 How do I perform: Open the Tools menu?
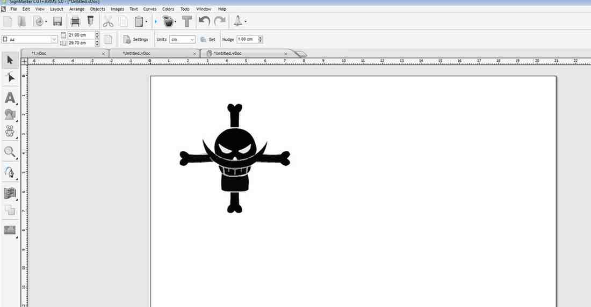click(185, 9)
